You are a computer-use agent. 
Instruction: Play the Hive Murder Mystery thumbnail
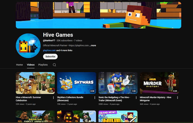[159, 83]
